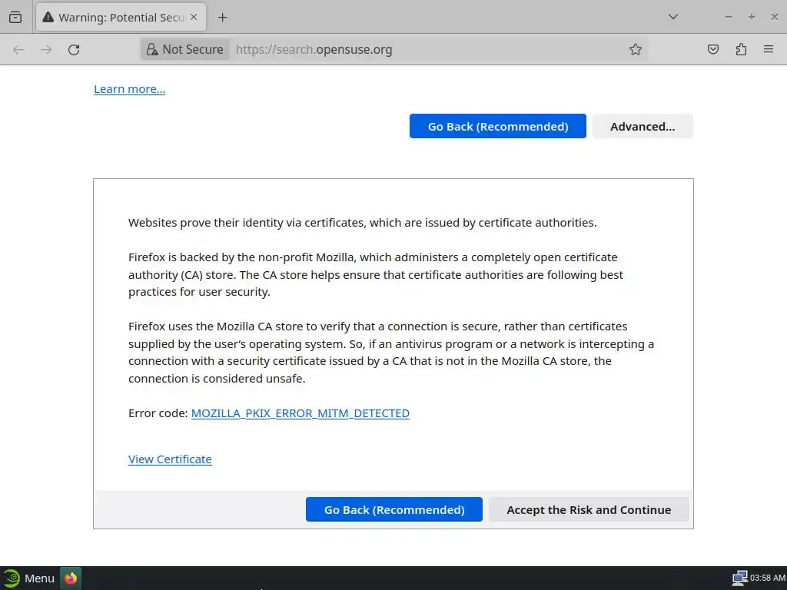Click the Firefox taskbar icon
Screen dimensions: 787x590
coord(71,578)
